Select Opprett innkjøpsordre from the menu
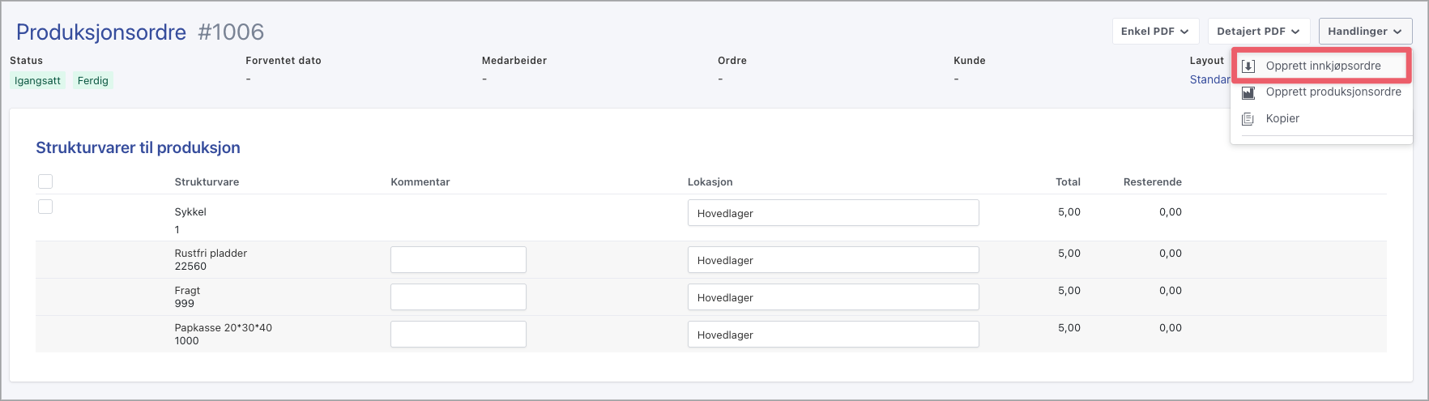1429x401 pixels. click(x=1323, y=66)
